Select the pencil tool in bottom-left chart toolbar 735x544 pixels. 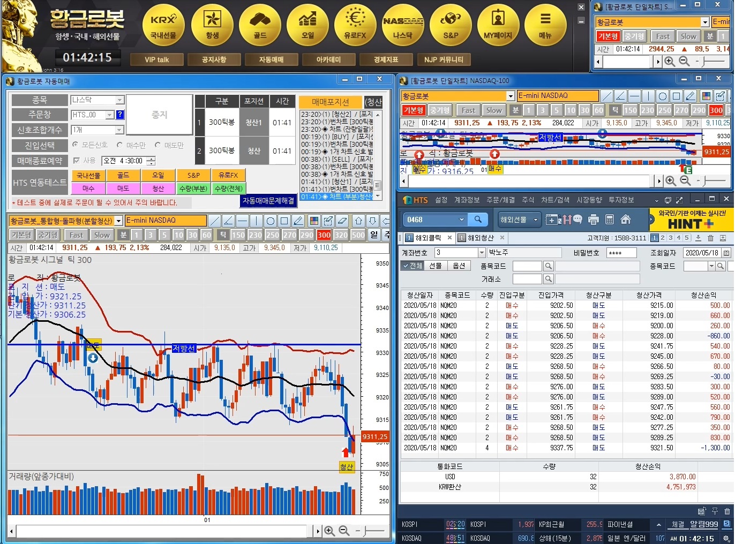pyautogui.click(x=298, y=221)
